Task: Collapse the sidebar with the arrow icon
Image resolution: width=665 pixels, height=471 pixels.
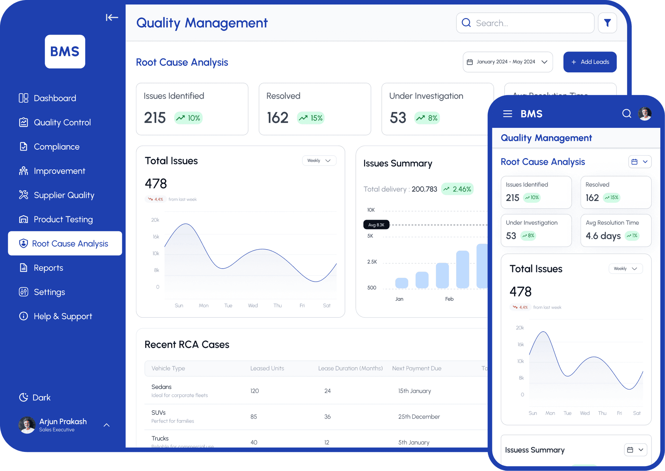Action: click(112, 17)
